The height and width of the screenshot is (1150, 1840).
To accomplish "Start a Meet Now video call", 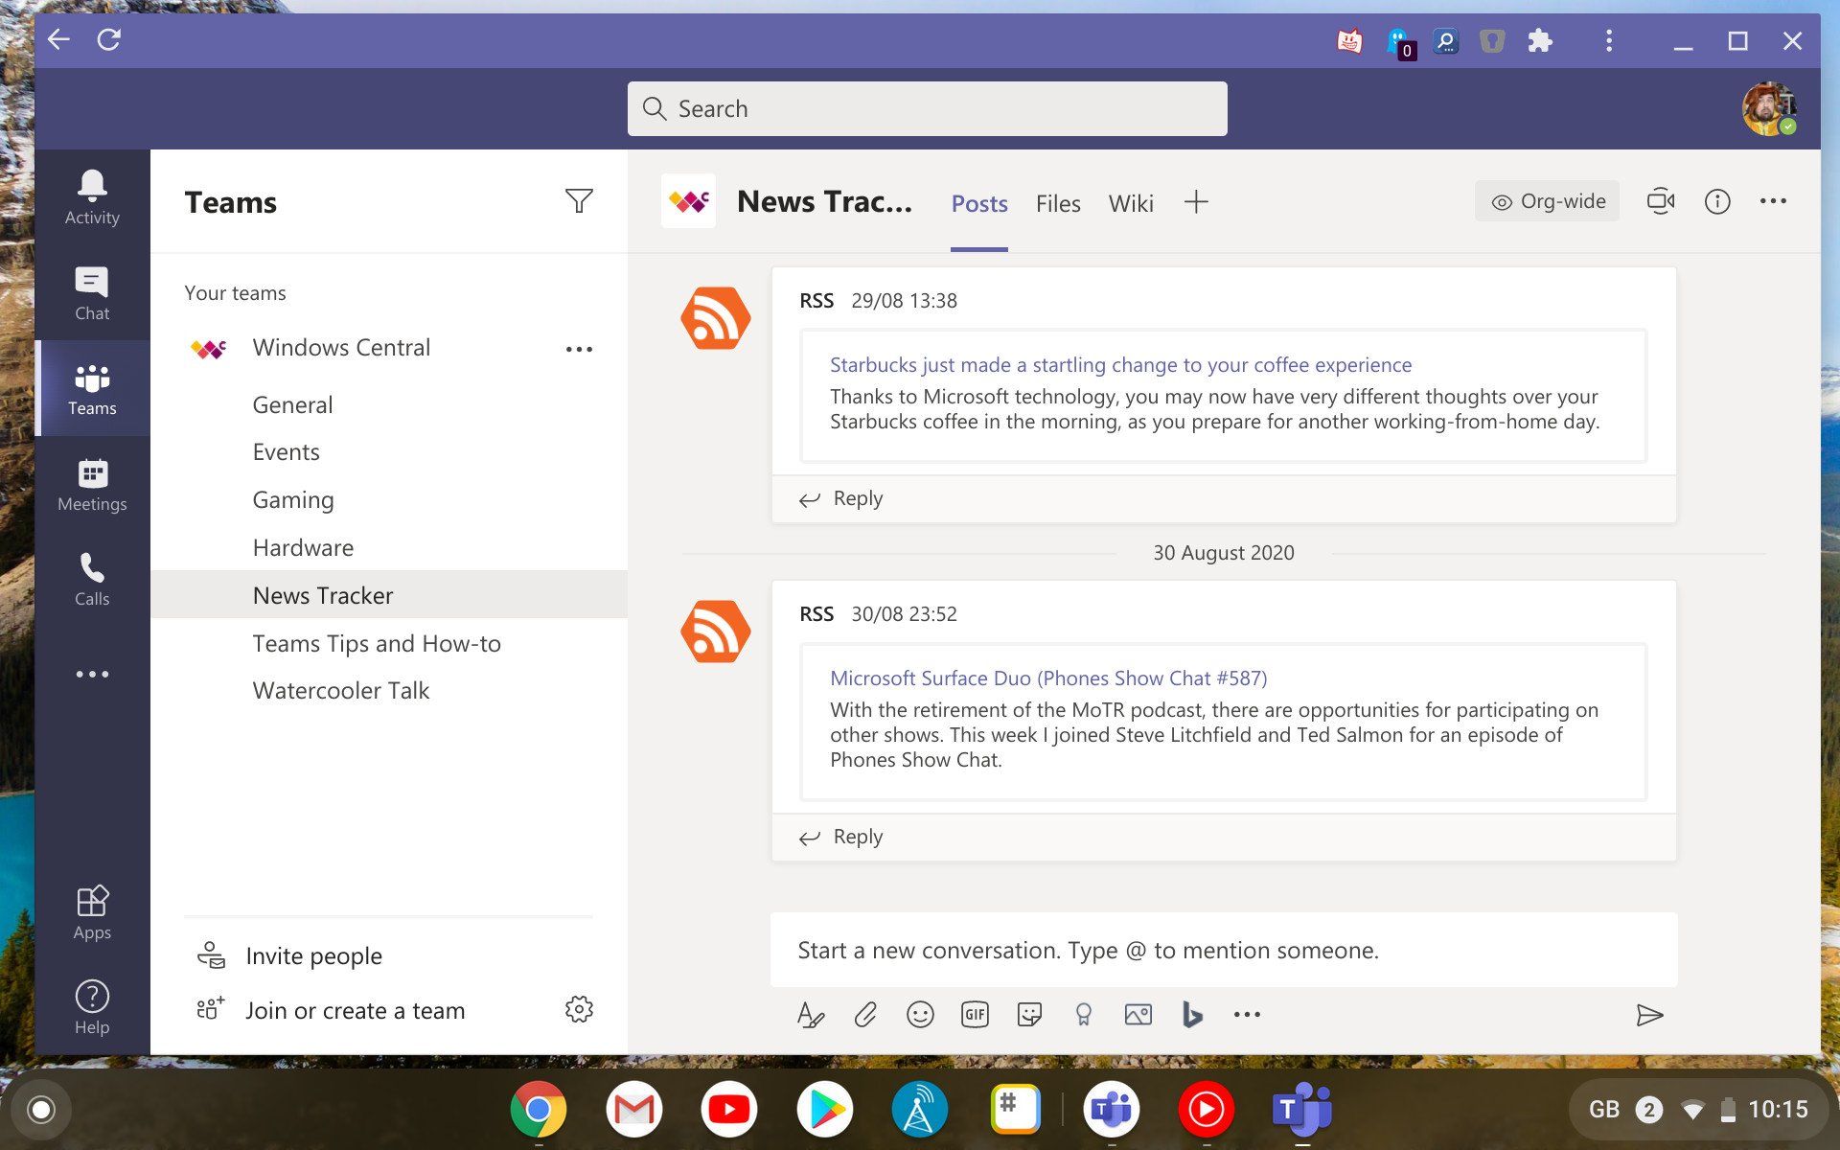I will click(1661, 201).
